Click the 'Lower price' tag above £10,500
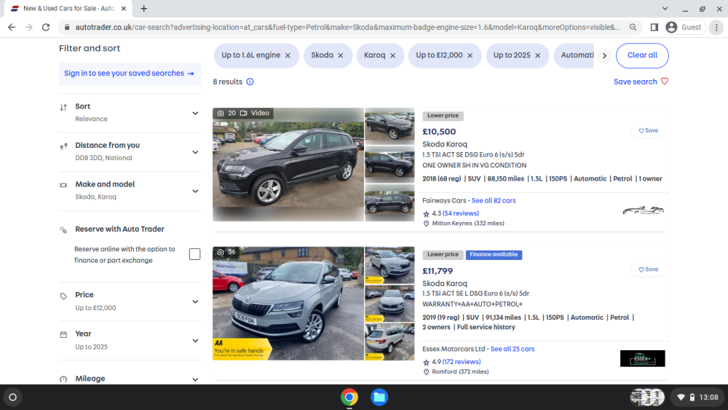 pos(443,116)
